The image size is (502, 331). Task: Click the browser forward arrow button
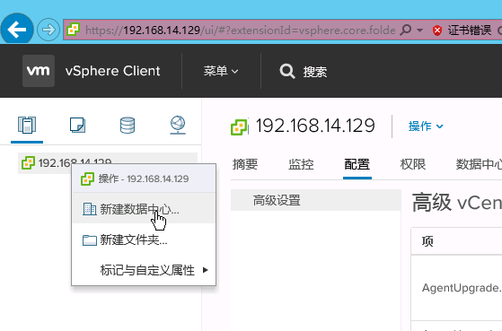click(48, 30)
